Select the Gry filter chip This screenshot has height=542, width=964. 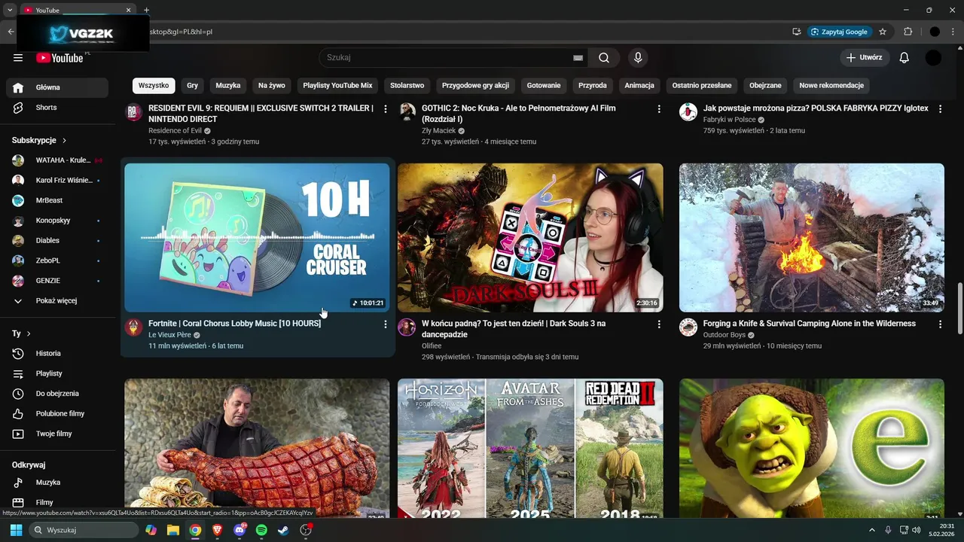(x=192, y=86)
